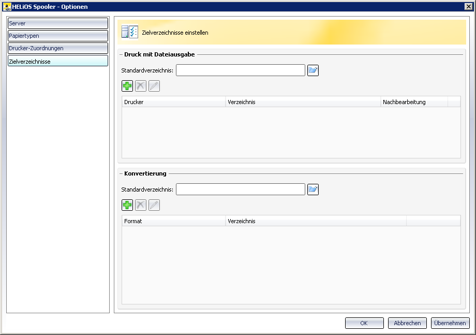Sort by the Format column header
This screenshot has width=476, height=335.
(x=174, y=221)
